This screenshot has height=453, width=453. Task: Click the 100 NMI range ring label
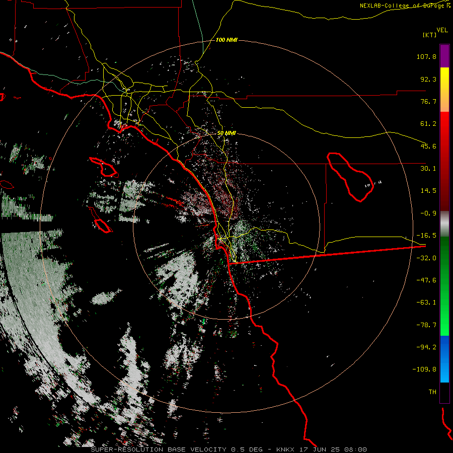226,40
